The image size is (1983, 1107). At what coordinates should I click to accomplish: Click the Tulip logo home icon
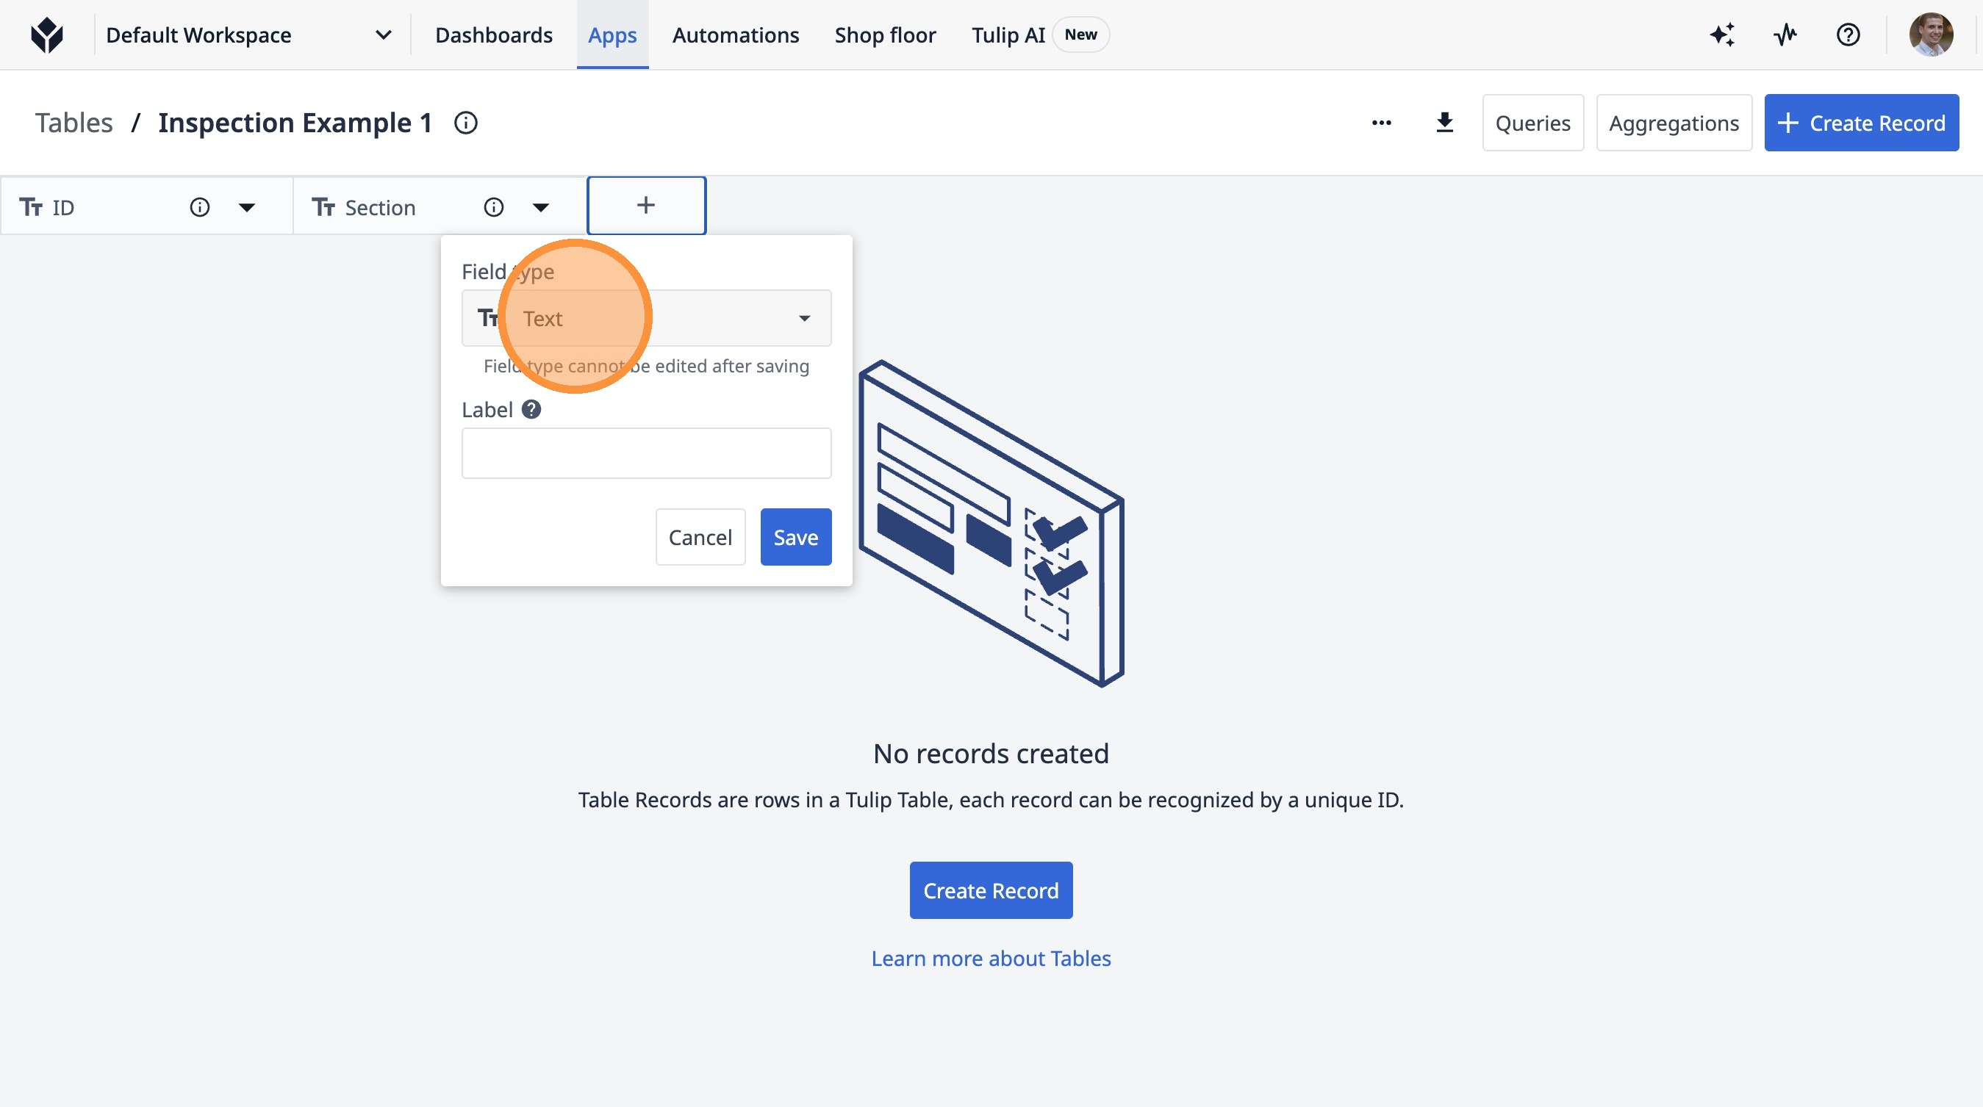point(47,35)
